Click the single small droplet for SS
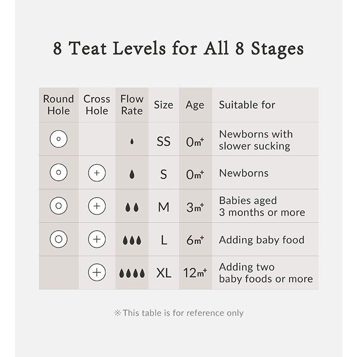This screenshot has width=357, height=357. 132,142
